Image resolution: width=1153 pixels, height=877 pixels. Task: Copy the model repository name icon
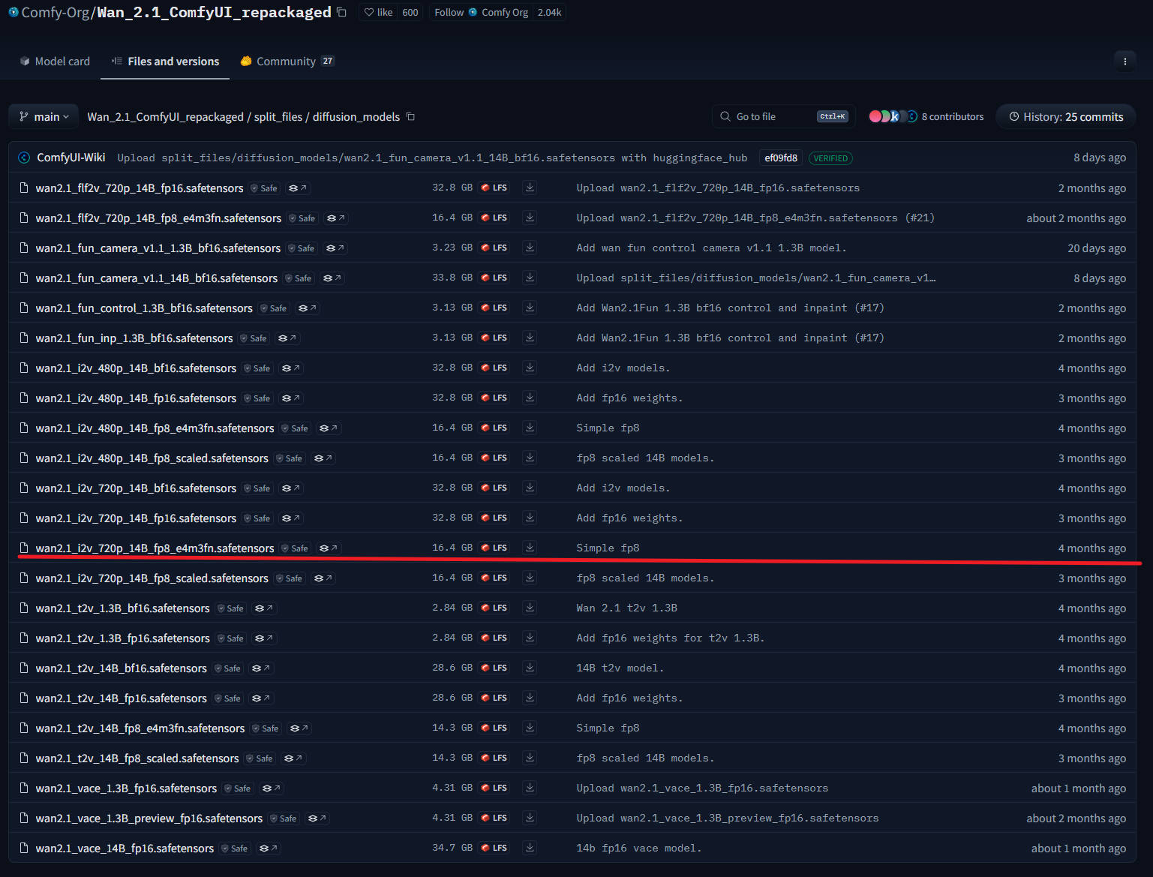pos(342,12)
